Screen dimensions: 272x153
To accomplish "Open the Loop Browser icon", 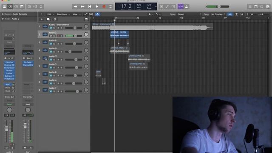I will pyautogui.click(x=262, y=7).
